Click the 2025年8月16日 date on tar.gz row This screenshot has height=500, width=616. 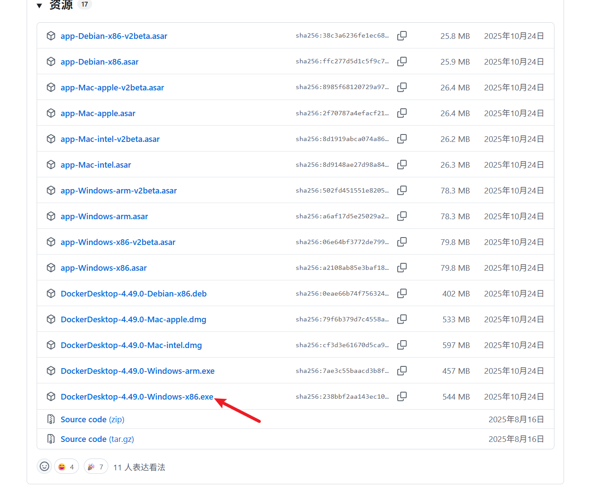click(x=516, y=439)
